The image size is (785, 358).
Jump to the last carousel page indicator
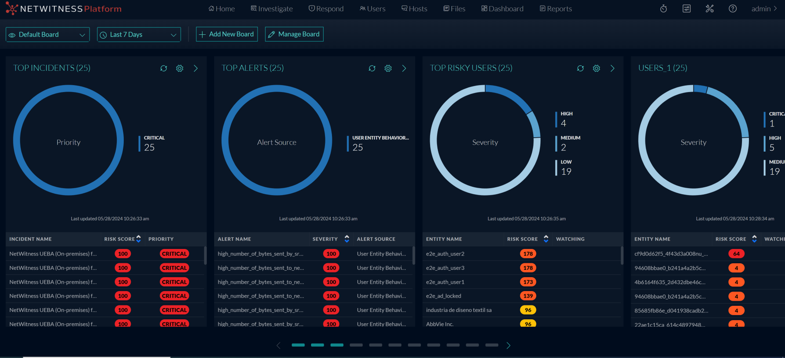click(x=492, y=345)
